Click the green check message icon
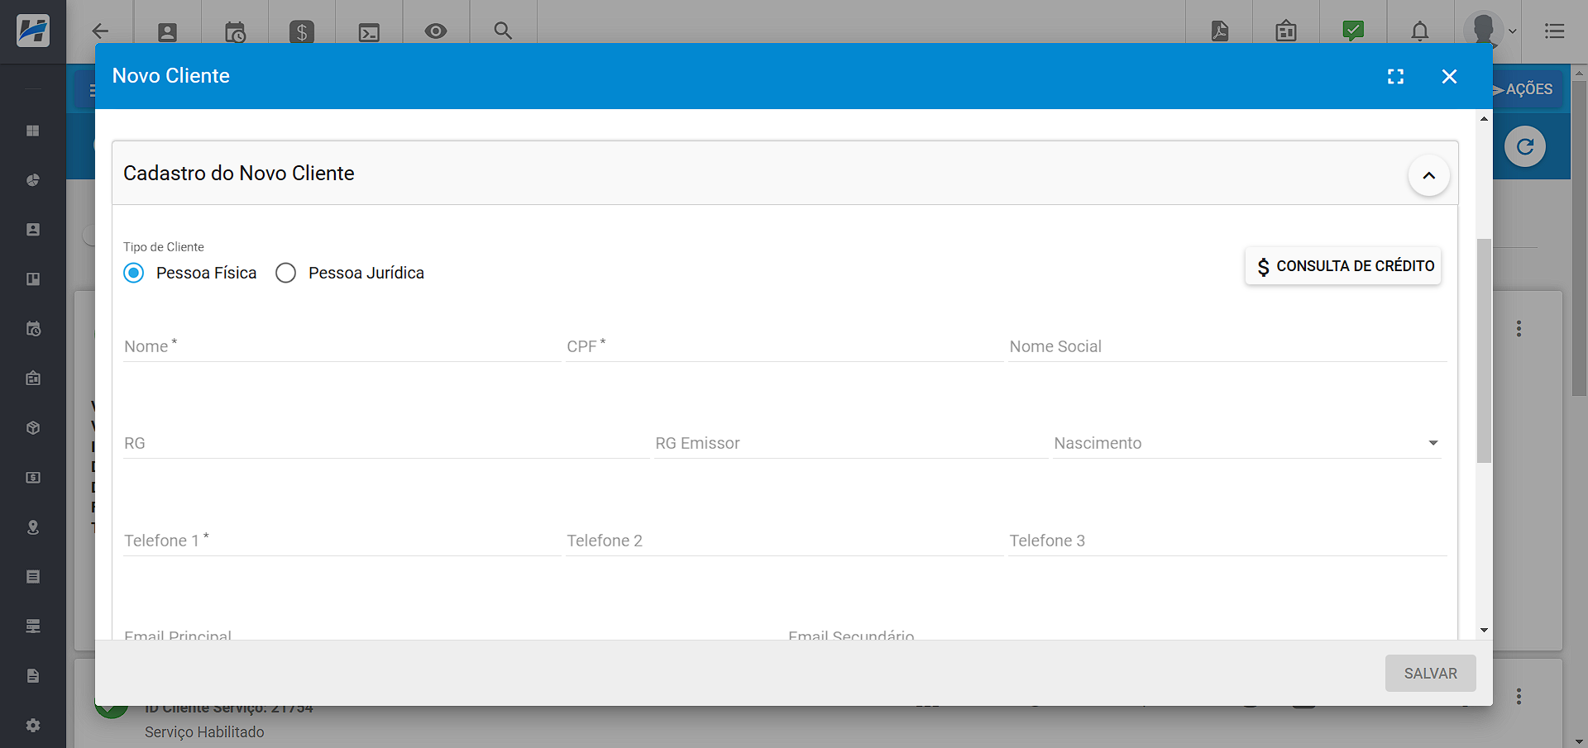Screen dimensions: 1588x748 click(1353, 31)
